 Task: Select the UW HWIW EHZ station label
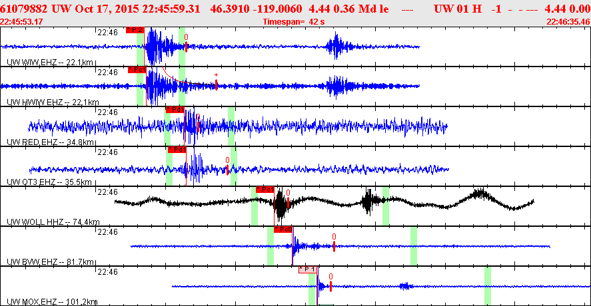[53, 102]
